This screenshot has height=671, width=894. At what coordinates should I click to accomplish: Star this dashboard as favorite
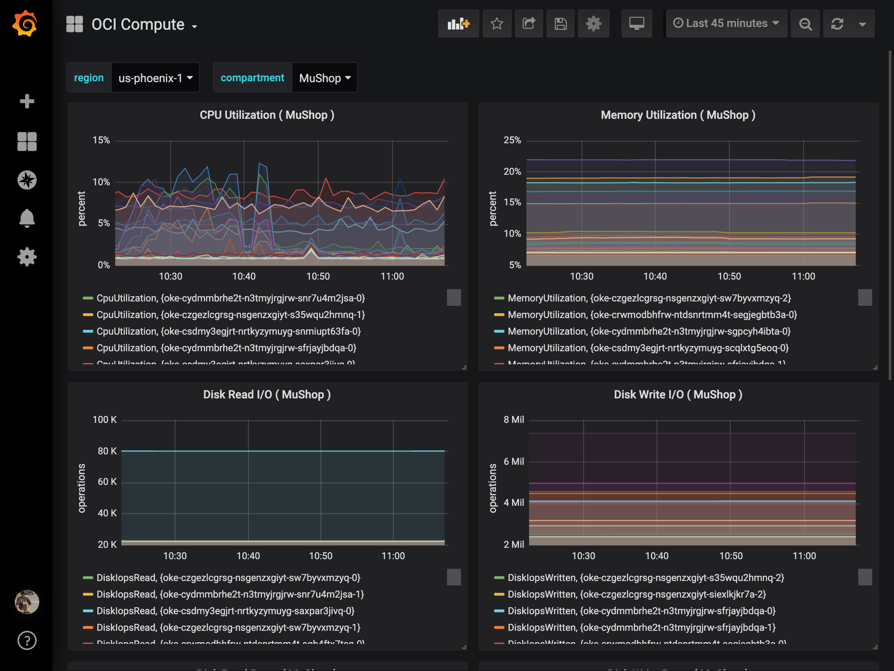click(x=497, y=24)
